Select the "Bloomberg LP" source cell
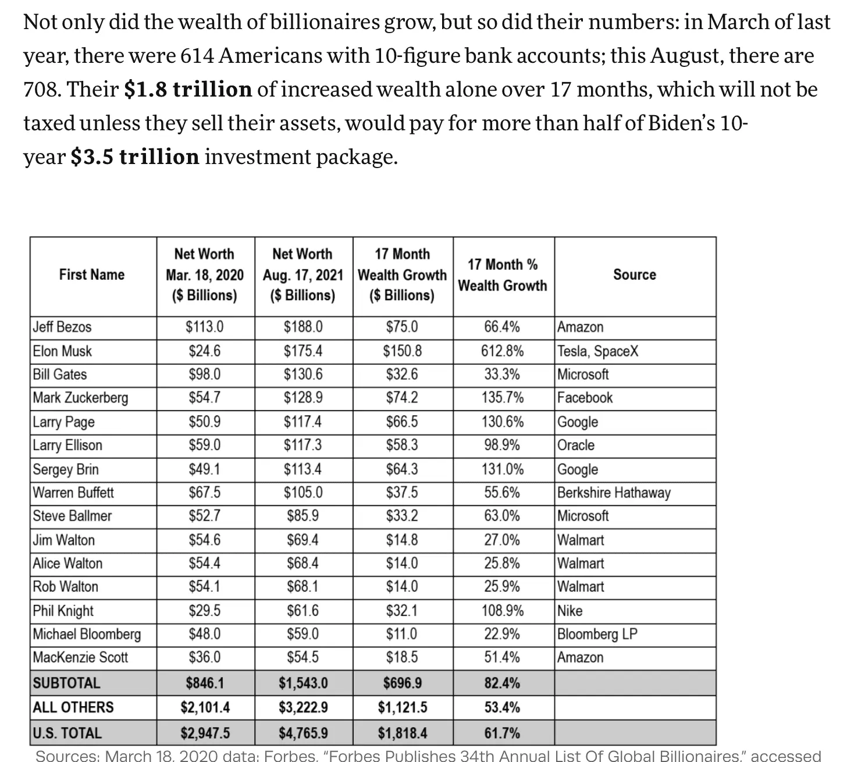The image size is (847, 762). pyautogui.click(x=597, y=633)
